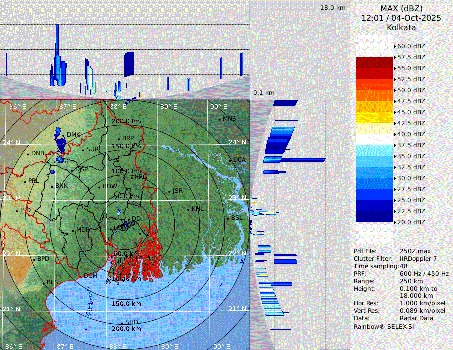
Task: Select the Kolkata radar name label
Action: coord(401,27)
